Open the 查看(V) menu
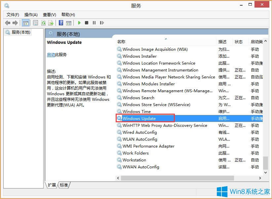Viewport: 272px width, 199px height. [x=49, y=14]
